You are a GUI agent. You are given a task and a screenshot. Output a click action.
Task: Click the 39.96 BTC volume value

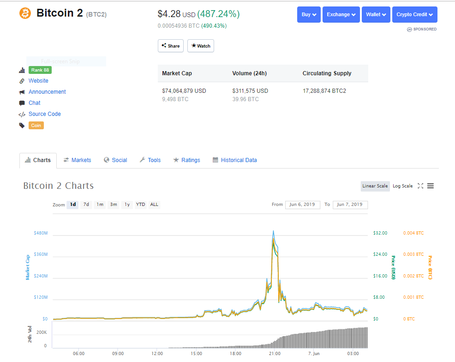click(245, 99)
